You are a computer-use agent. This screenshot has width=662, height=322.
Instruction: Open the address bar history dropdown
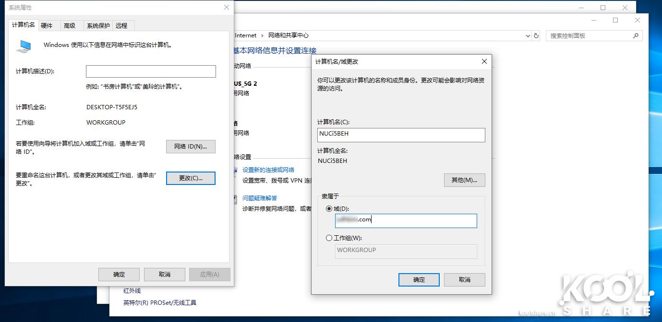[x=528, y=35]
